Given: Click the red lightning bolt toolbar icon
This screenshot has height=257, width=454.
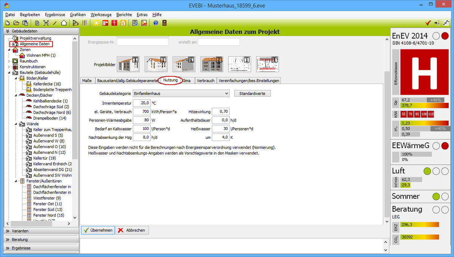Looking at the screenshot, I should click(114, 23).
